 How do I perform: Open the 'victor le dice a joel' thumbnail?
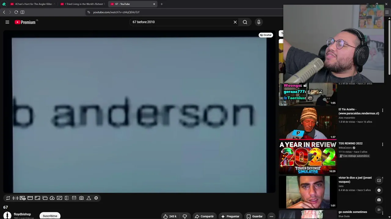click(x=308, y=192)
